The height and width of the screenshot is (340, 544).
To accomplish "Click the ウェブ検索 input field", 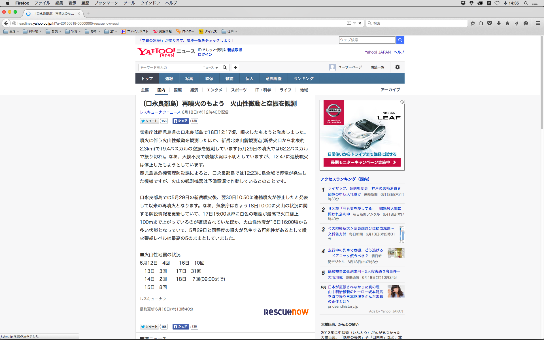I will pos(367,40).
